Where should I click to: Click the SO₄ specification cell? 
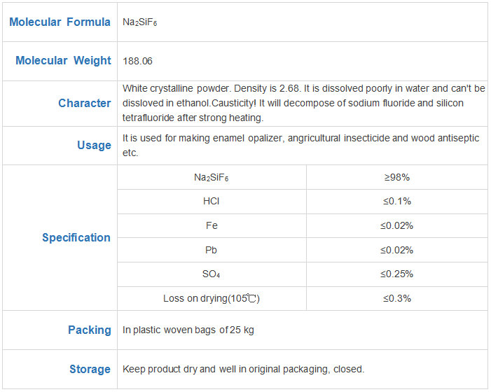212,274
